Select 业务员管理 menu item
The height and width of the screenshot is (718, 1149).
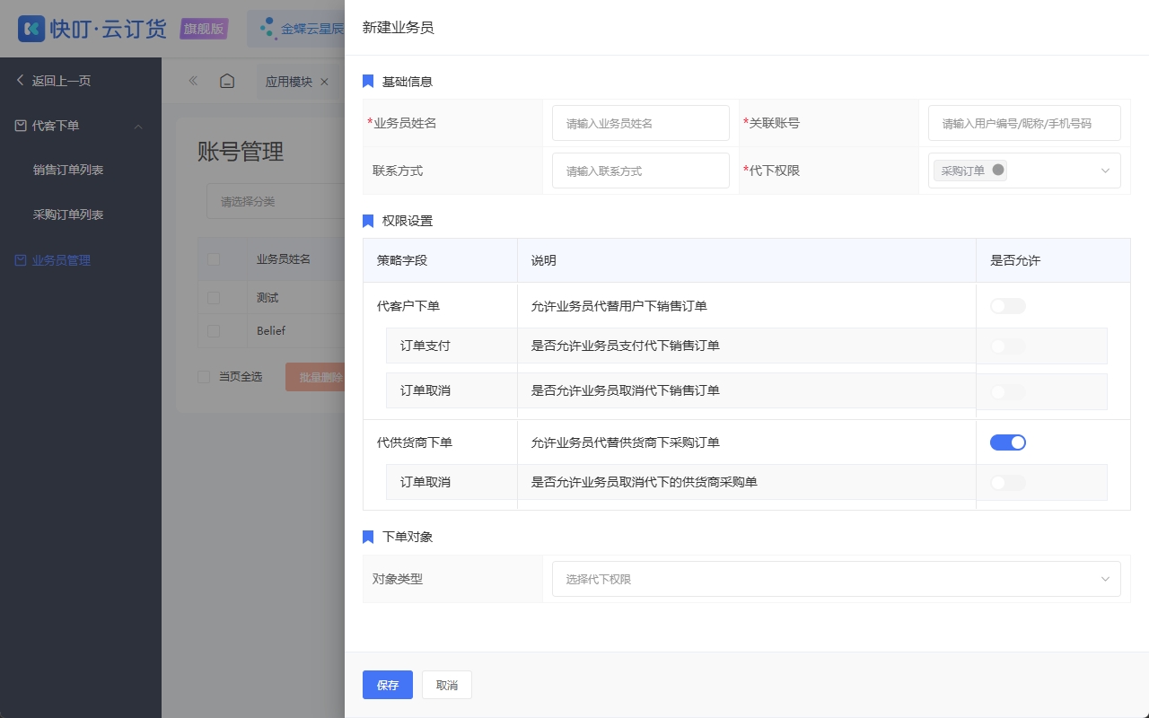pyautogui.click(x=61, y=260)
